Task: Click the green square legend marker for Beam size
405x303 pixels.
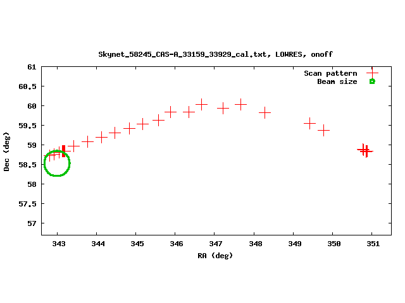Action: pos(372,81)
